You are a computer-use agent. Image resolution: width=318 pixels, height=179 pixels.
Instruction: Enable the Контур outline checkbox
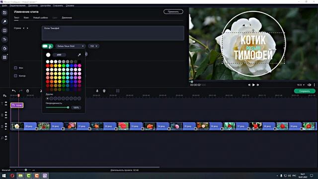15,76
